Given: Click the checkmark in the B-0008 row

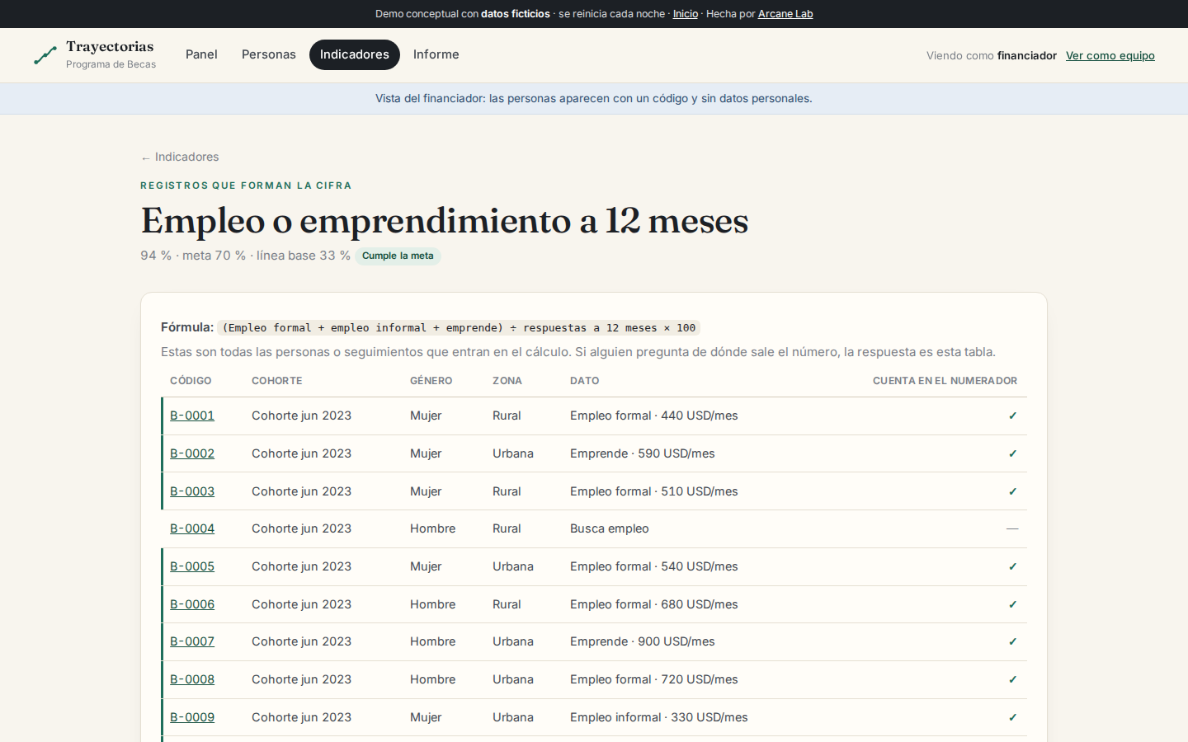Looking at the screenshot, I should (1012, 679).
